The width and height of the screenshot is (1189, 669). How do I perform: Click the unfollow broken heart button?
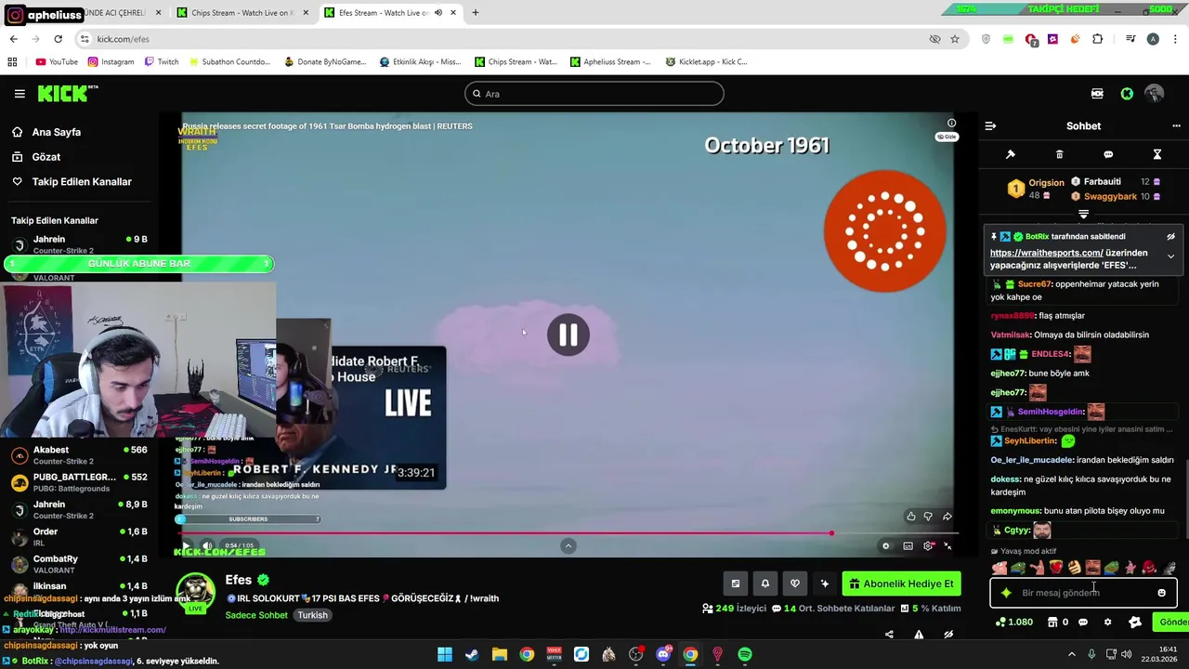click(x=794, y=584)
